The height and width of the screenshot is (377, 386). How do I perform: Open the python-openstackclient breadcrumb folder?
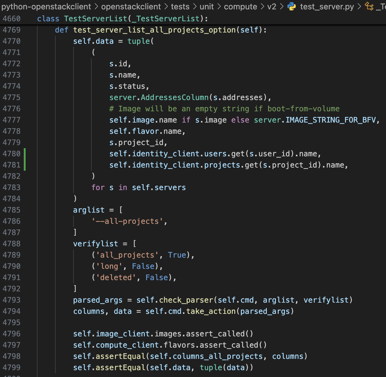click(x=46, y=7)
